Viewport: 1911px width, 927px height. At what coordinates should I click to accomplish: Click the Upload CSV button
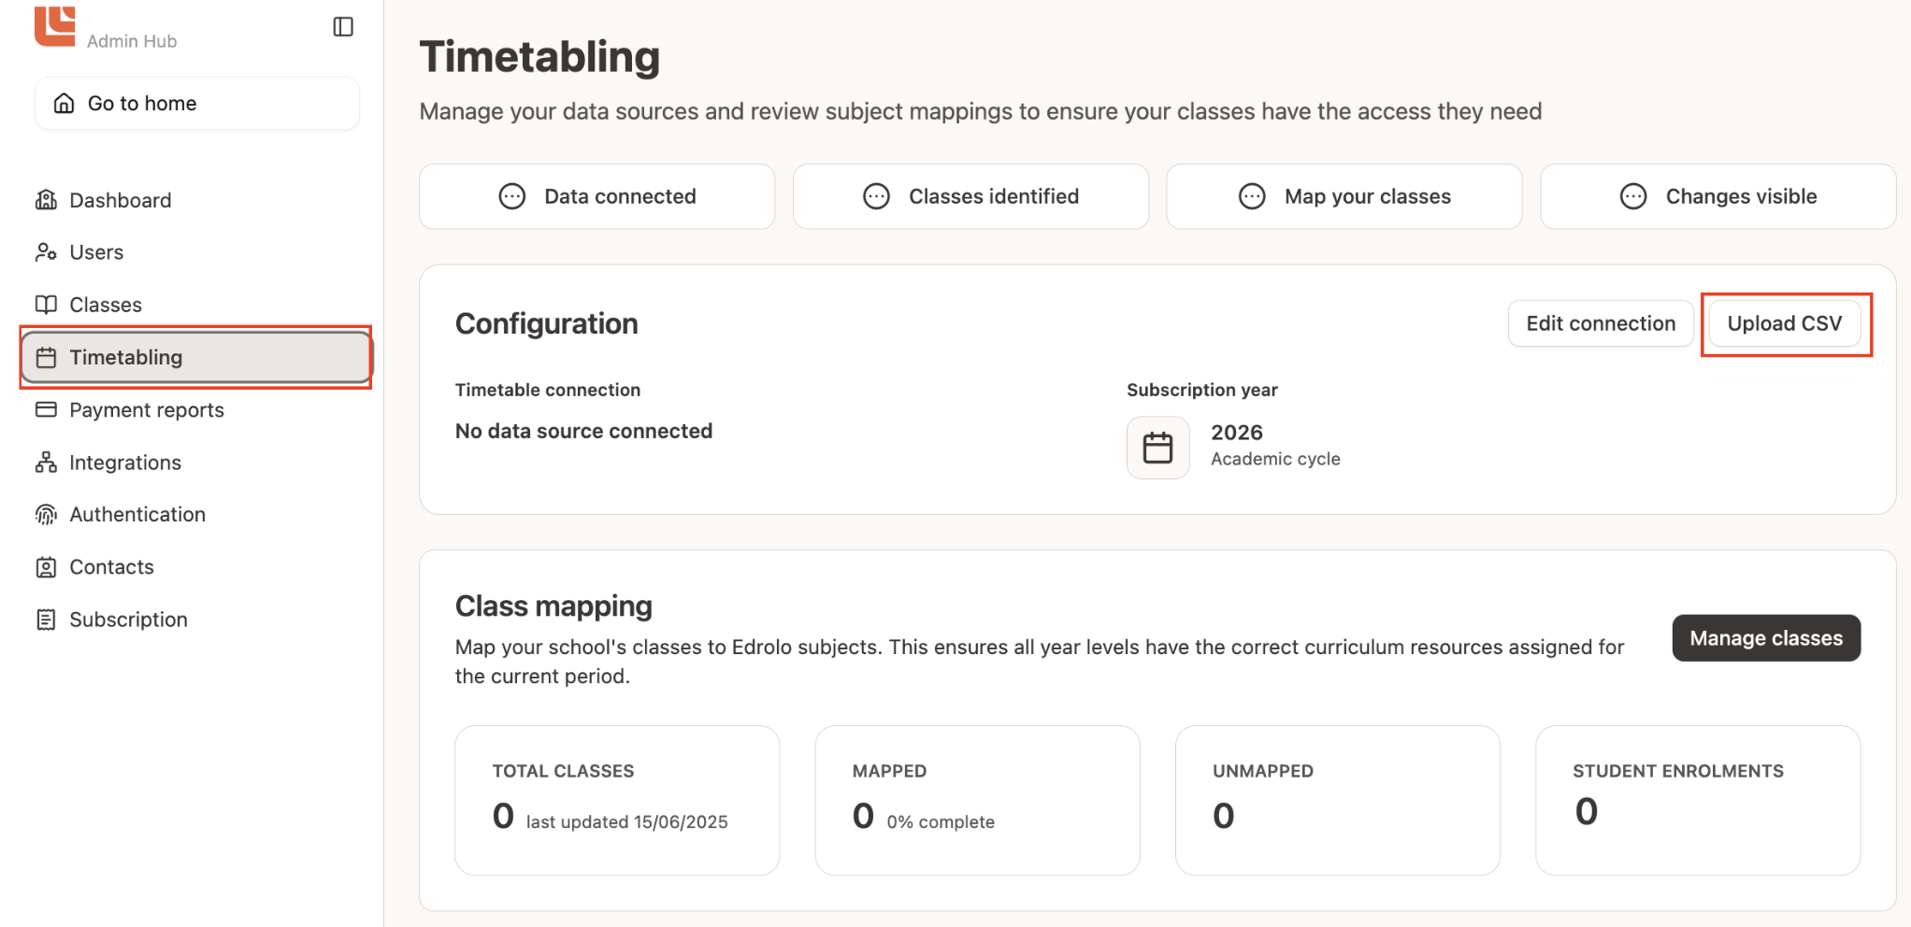coord(1784,323)
